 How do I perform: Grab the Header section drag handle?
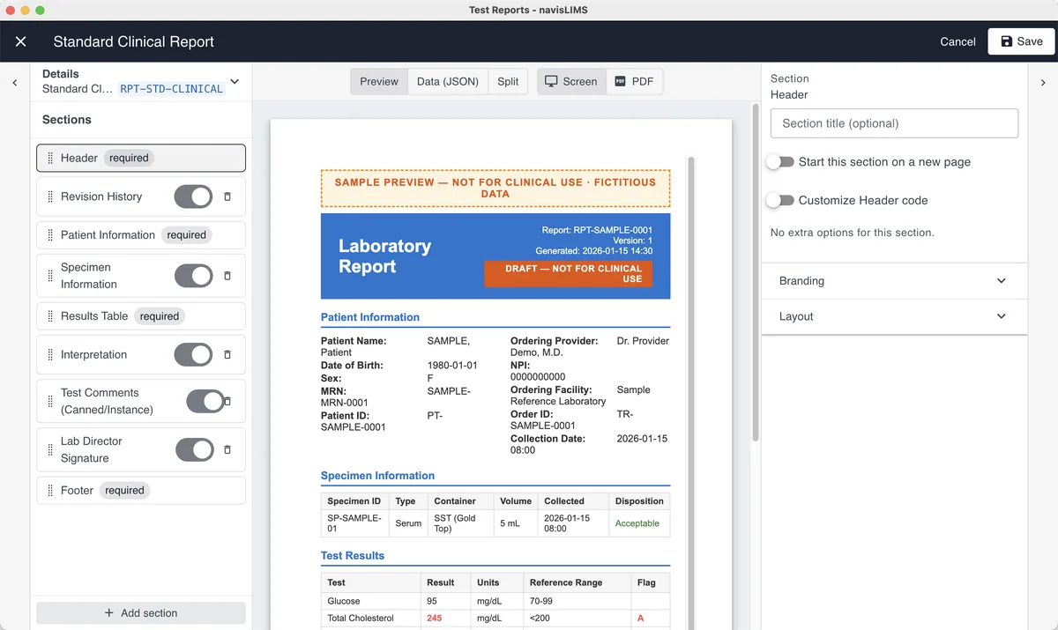[x=50, y=159]
